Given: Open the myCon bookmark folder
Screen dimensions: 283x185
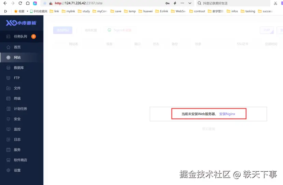Looking at the screenshot, I should [x=100, y=11].
